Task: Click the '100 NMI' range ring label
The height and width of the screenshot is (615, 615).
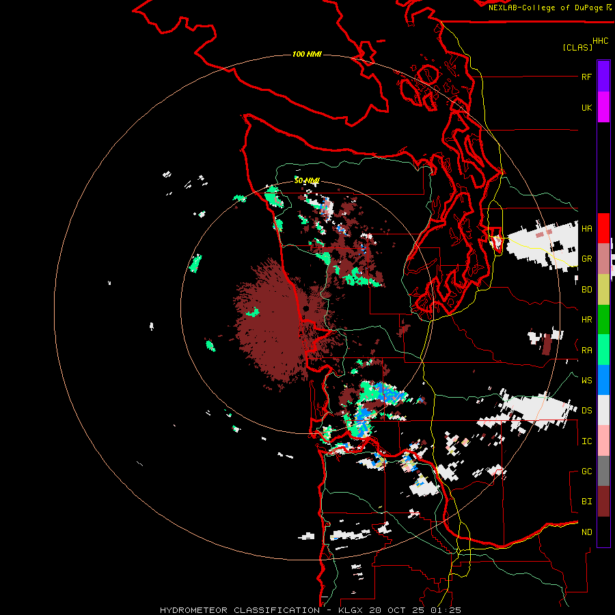Action: (x=307, y=54)
